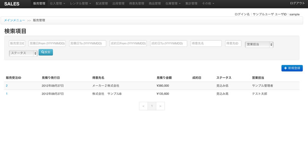This screenshot has width=308, height=141.
Task: Click the 新規登録 new registration button
Action: pyautogui.click(x=292, y=68)
